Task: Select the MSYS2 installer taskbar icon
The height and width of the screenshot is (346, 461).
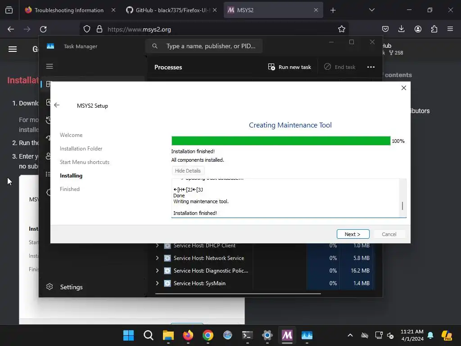Action: coord(287,335)
